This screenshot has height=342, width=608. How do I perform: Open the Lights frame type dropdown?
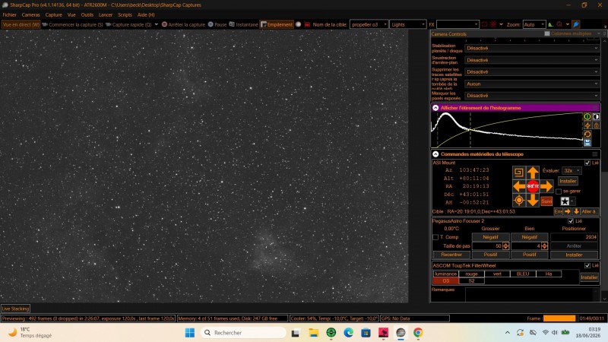point(408,24)
